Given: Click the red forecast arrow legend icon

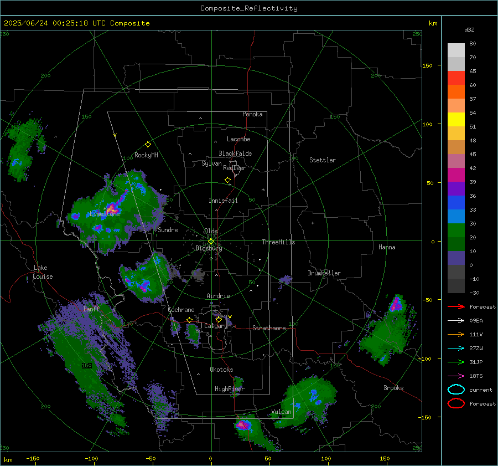Looking at the screenshot, I should [x=456, y=306].
